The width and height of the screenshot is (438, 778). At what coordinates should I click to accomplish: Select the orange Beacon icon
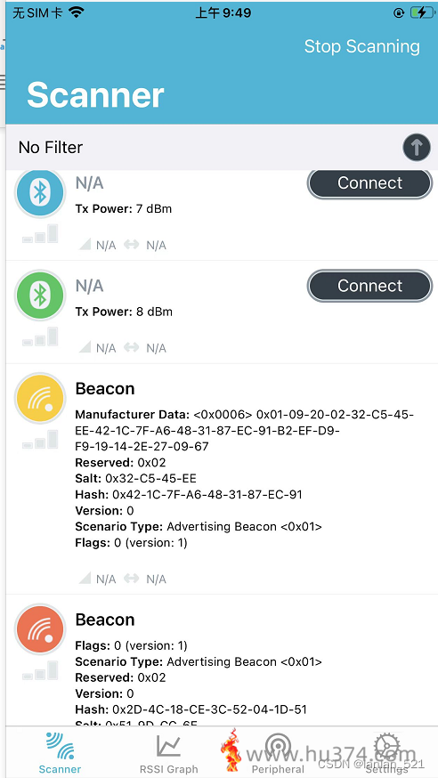(40, 629)
